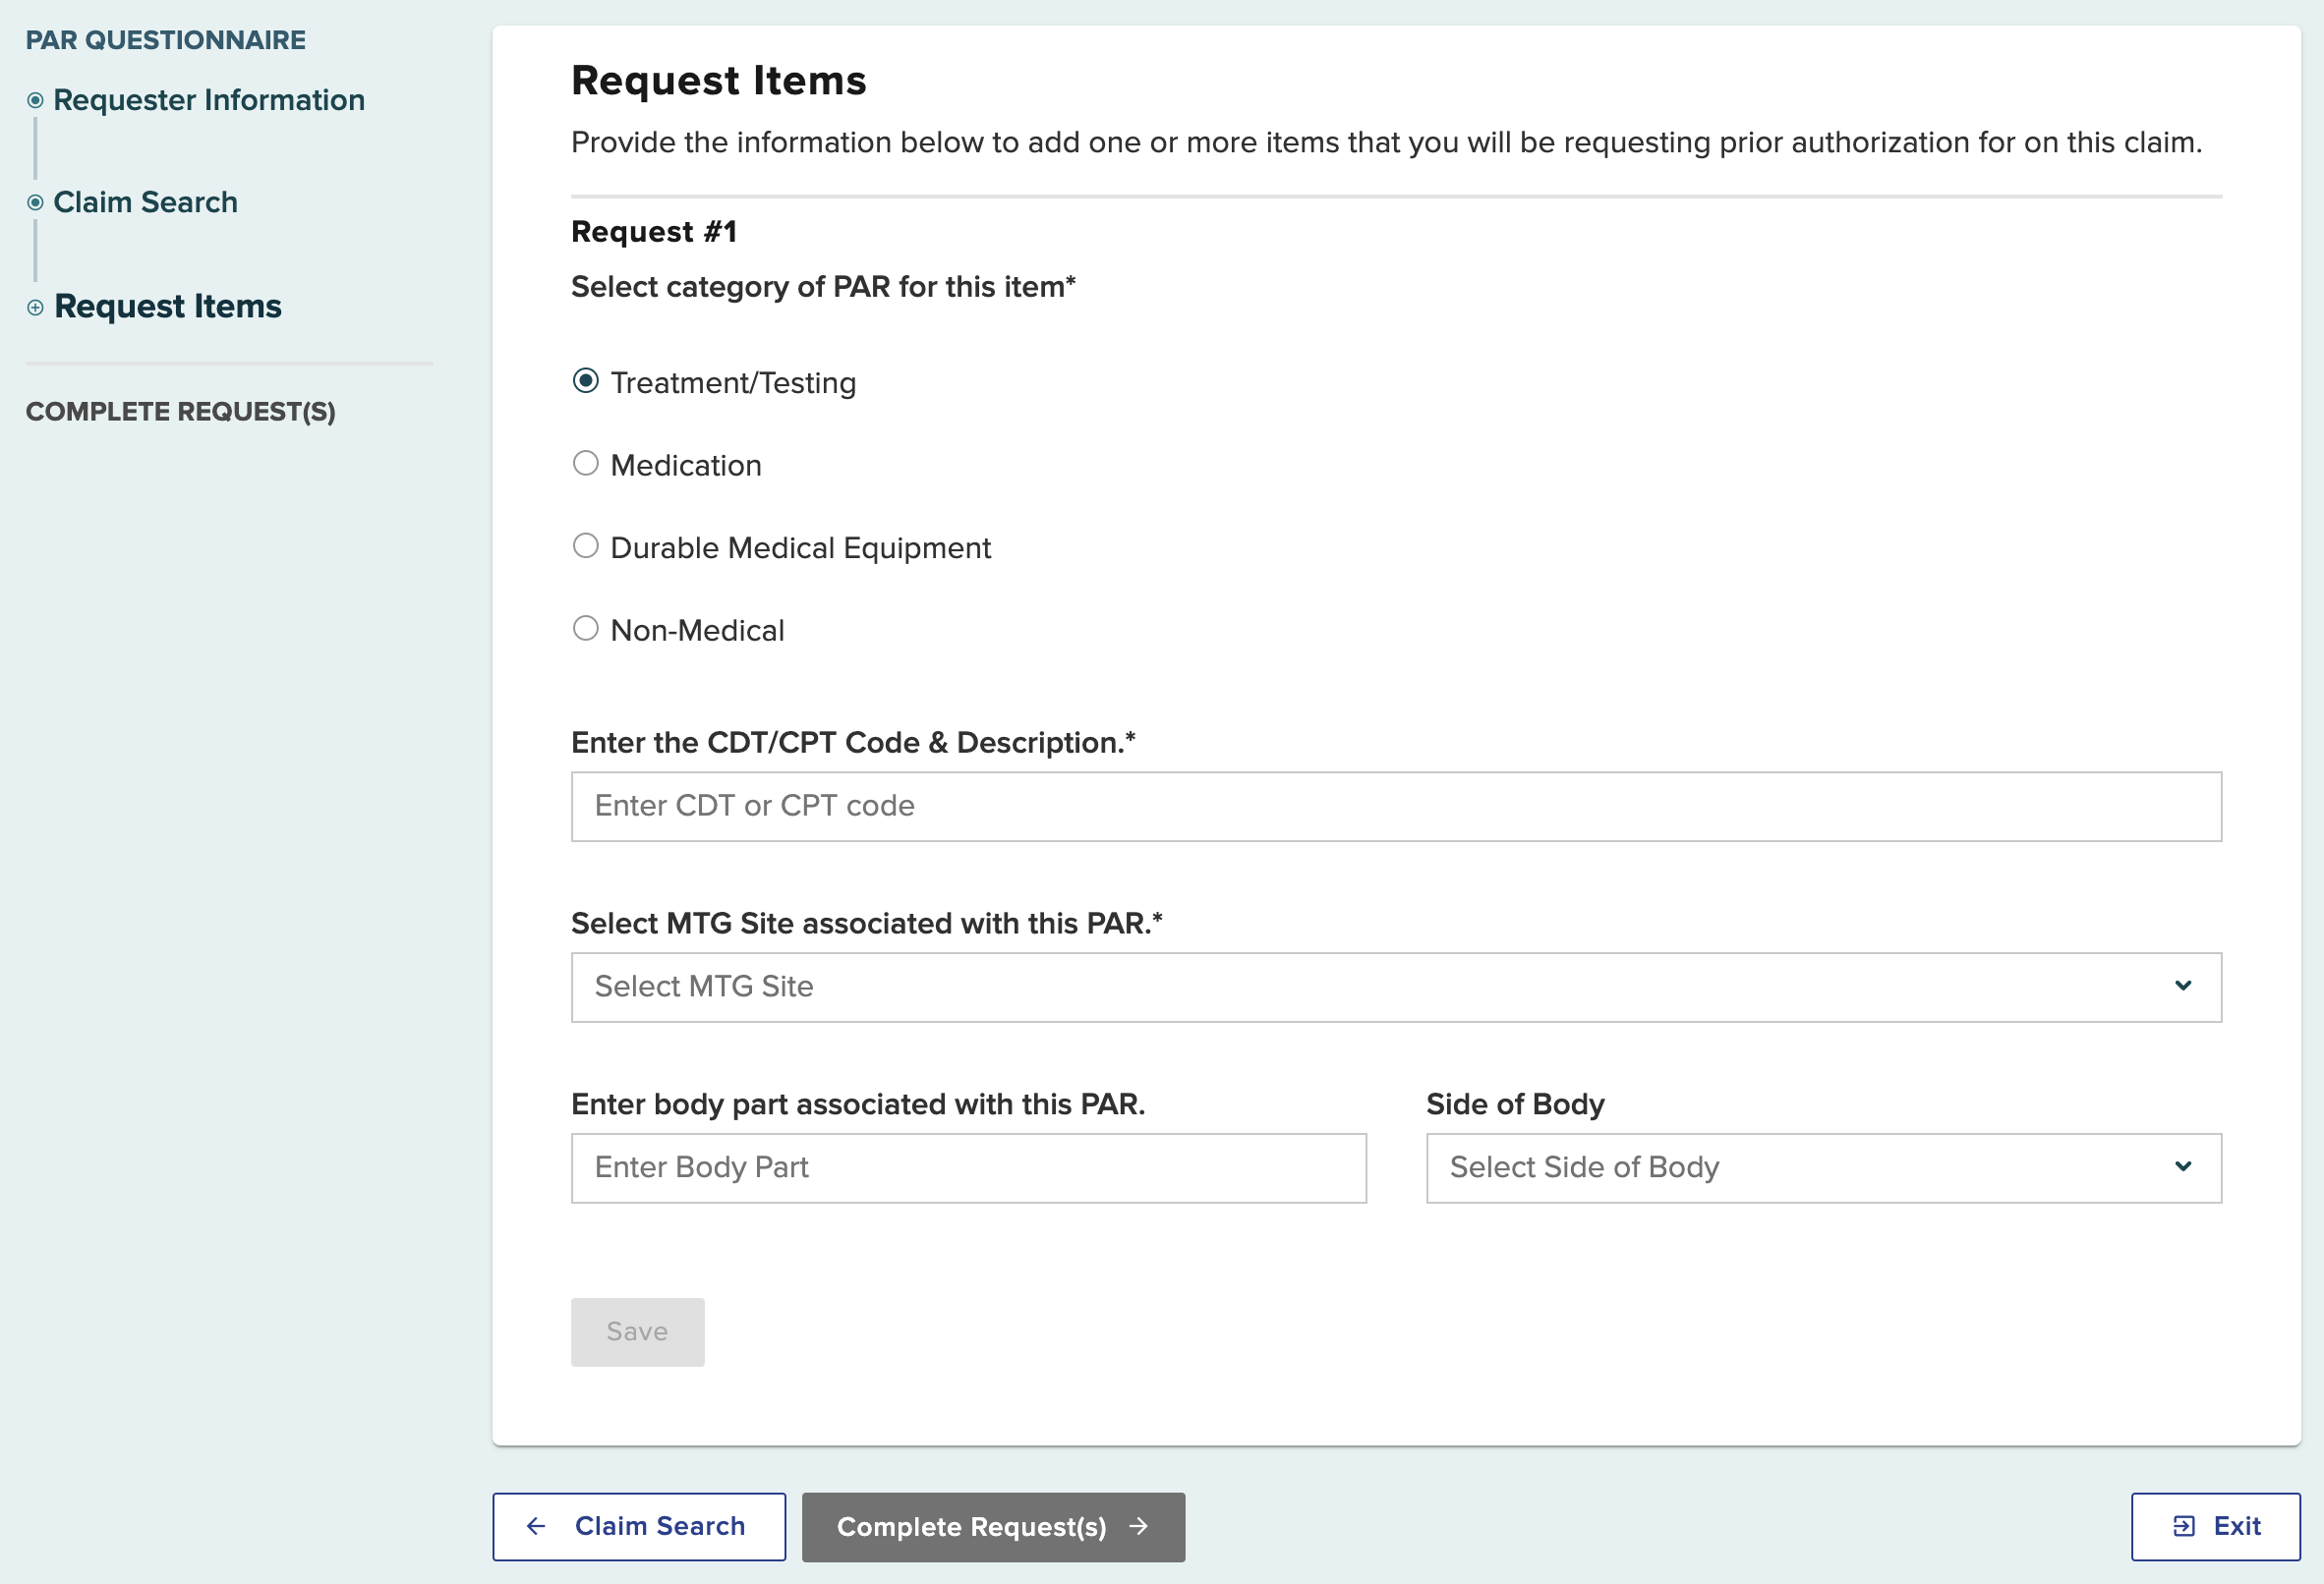Click the Requester Information step bullet icon
The width and height of the screenshot is (2324, 1584).
pos(35,100)
